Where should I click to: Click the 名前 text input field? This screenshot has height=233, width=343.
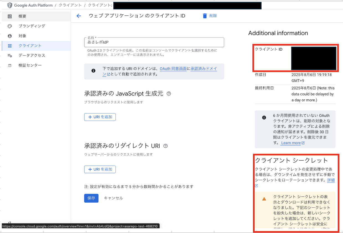coord(154,43)
